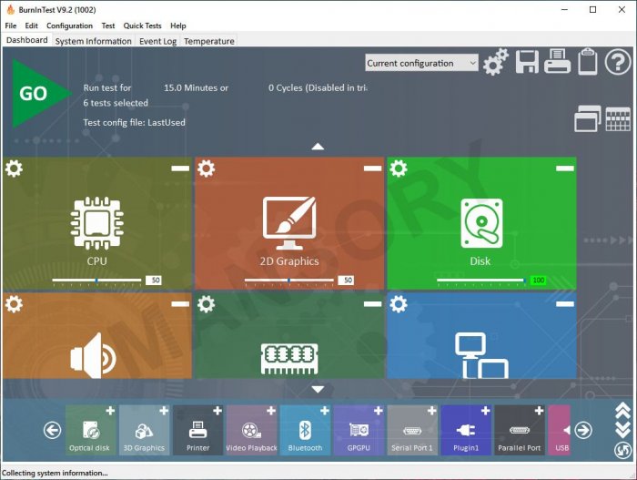This screenshot has width=637, height=480.
Task: Open Disk test settings gear
Action: point(399,169)
